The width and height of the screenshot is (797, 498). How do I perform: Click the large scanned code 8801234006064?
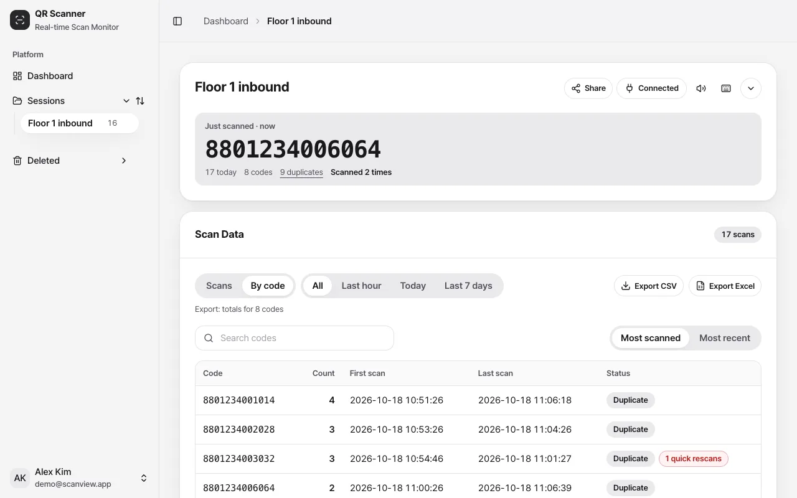pos(293,149)
